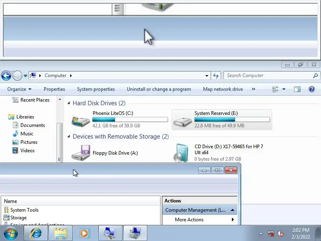Click the Name column header
The height and width of the screenshot is (241, 321).
(x=81, y=201)
